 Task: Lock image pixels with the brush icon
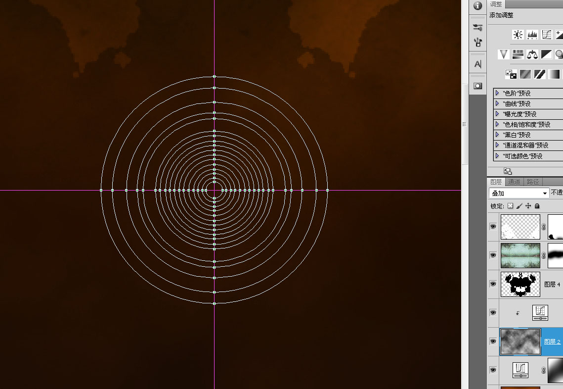point(519,206)
